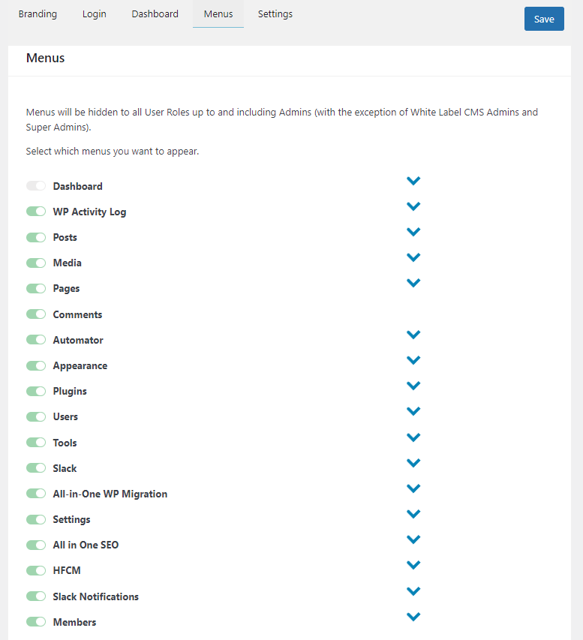This screenshot has width=583, height=640.
Task: Expand the Dashboard submenu chevron
Action: click(x=413, y=181)
